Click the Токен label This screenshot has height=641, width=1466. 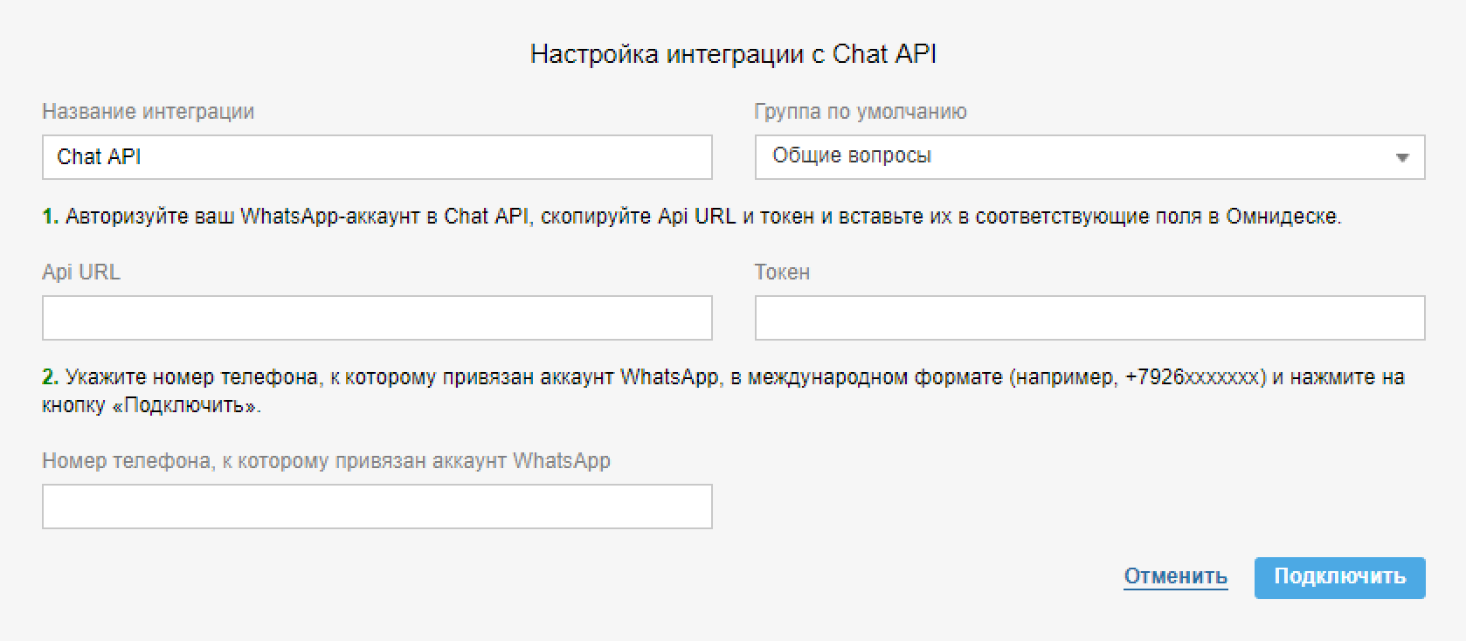tap(782, 272)
